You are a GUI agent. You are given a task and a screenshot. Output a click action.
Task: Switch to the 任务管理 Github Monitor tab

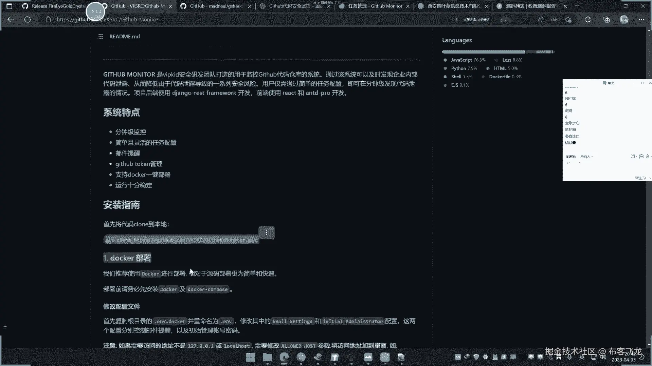tap(375, 6)
